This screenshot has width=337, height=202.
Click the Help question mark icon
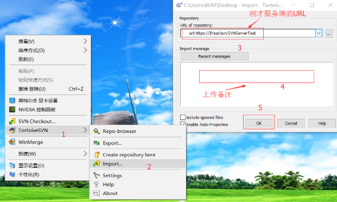pyautogui.click(x=96, y=185)
